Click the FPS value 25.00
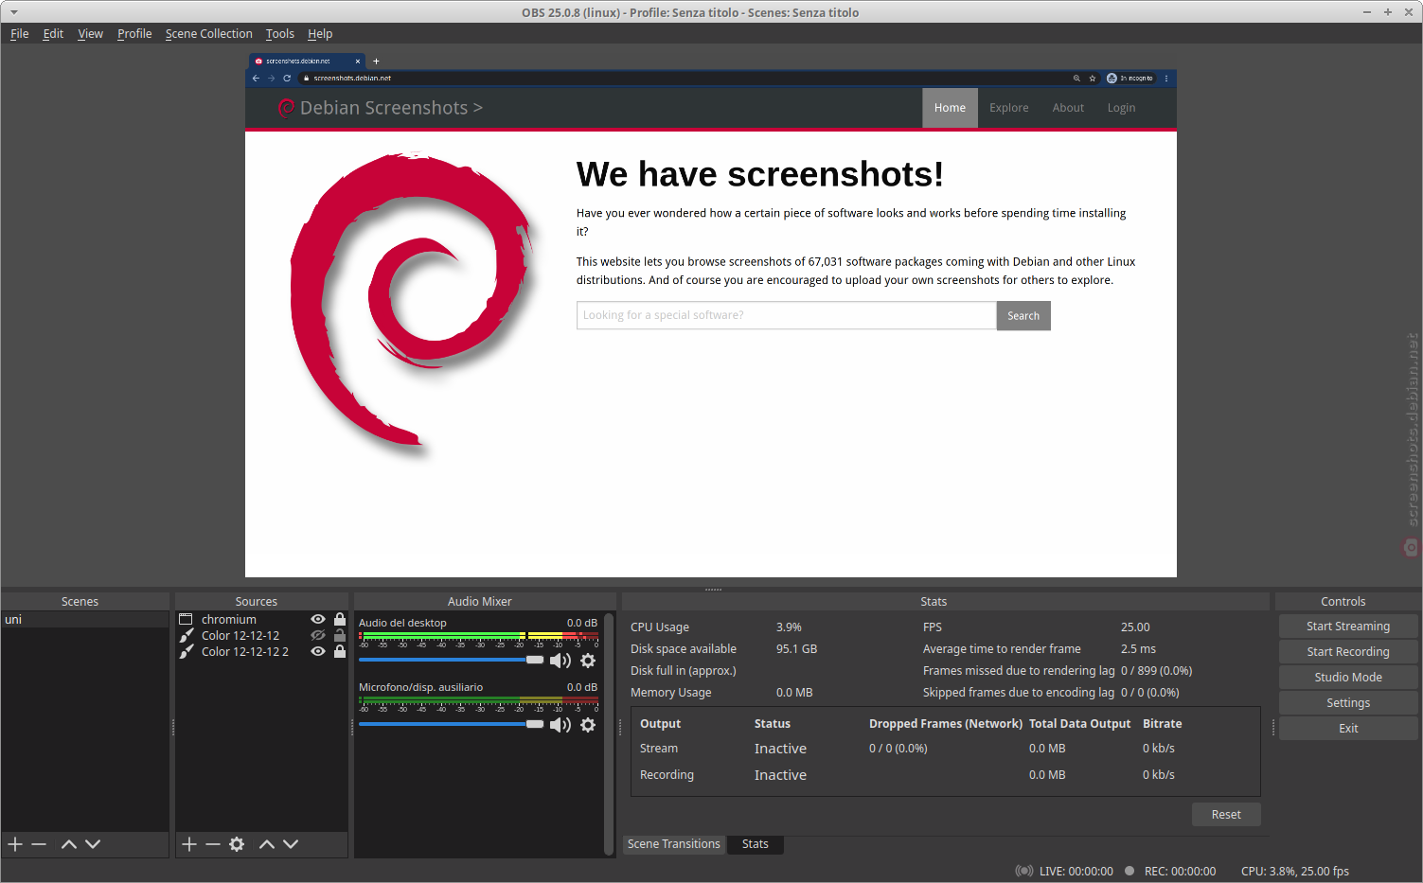 (1135, 627)
